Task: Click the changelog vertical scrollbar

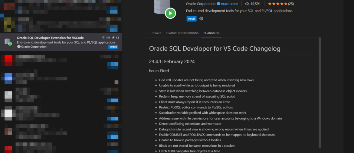Action: click(320, 92)
